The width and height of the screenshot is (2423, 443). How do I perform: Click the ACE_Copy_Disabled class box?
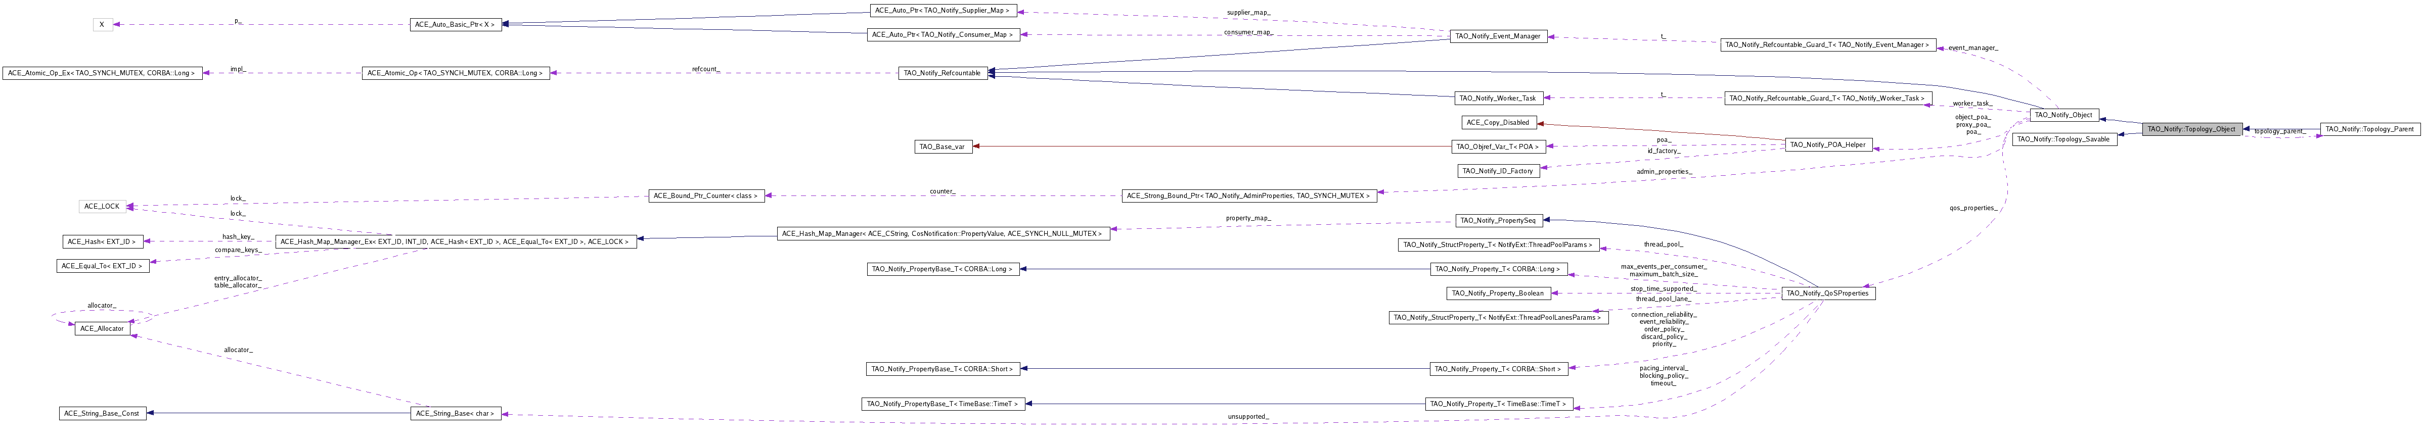pos(1498,122)
